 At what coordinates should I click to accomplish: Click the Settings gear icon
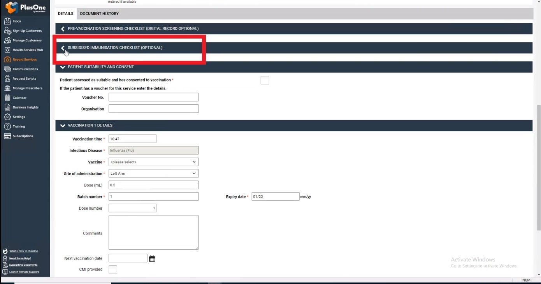coord(7,117)
